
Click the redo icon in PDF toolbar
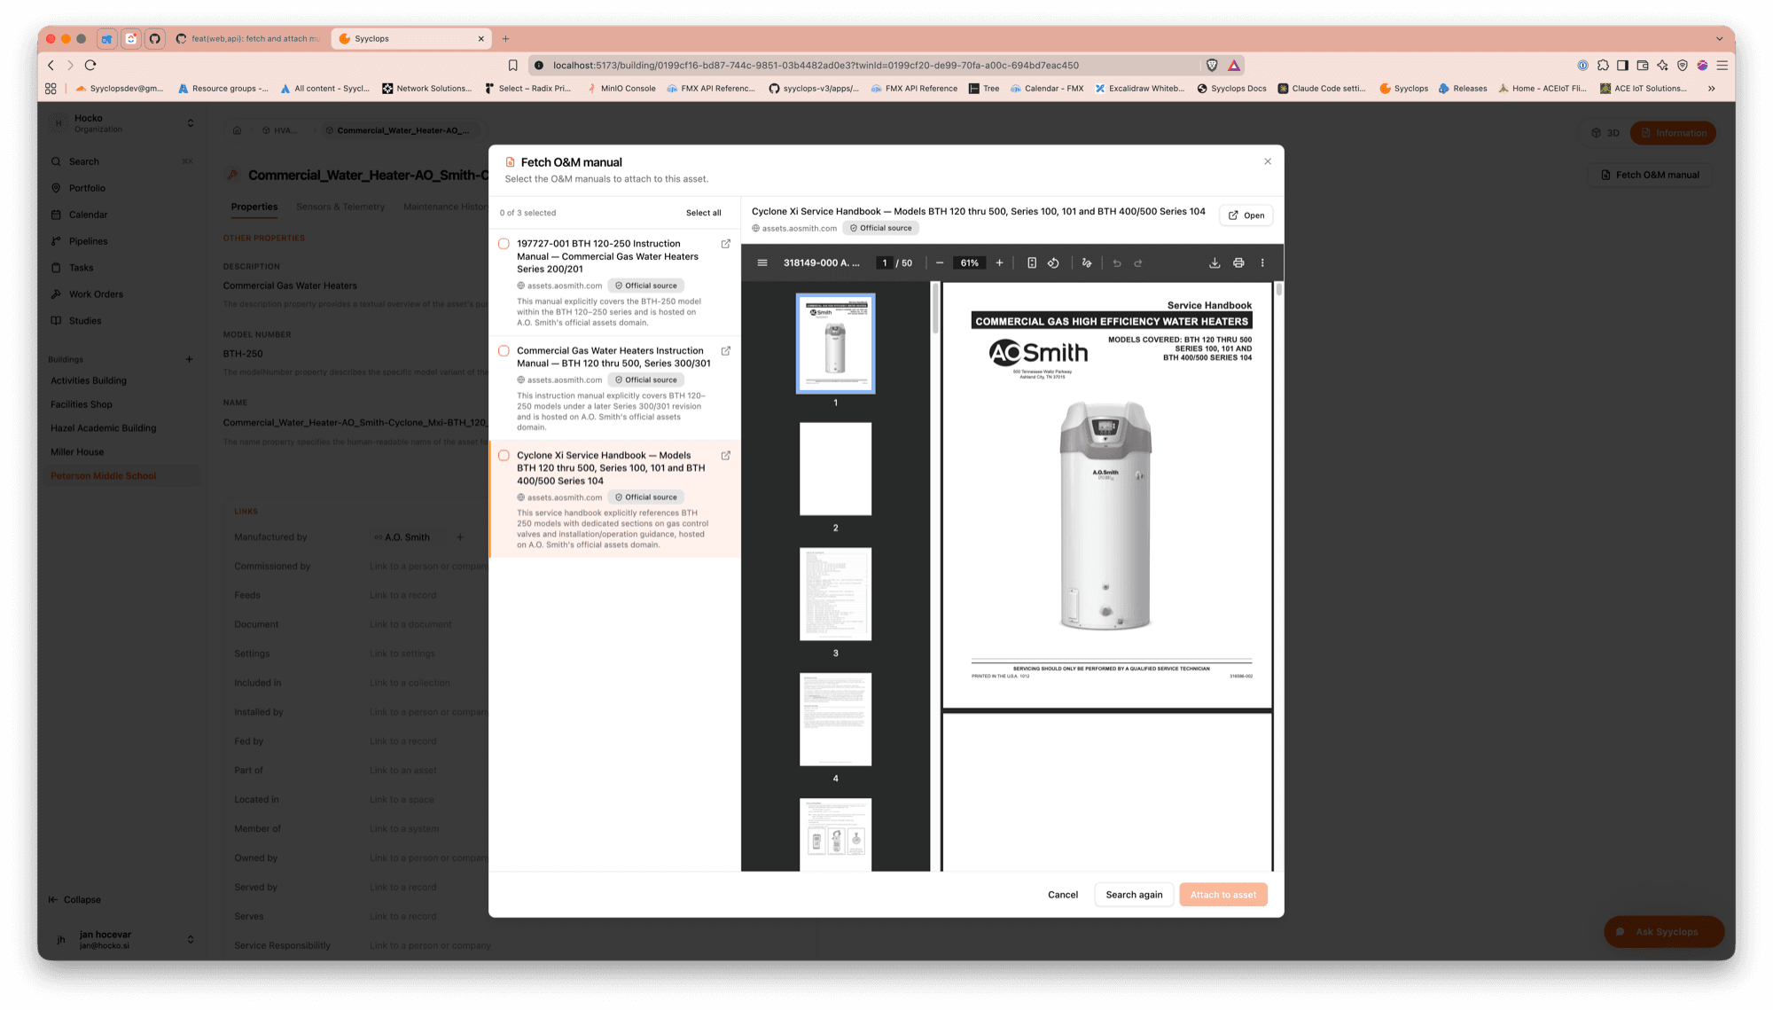pyautogui.click(x=1138, y=263)
